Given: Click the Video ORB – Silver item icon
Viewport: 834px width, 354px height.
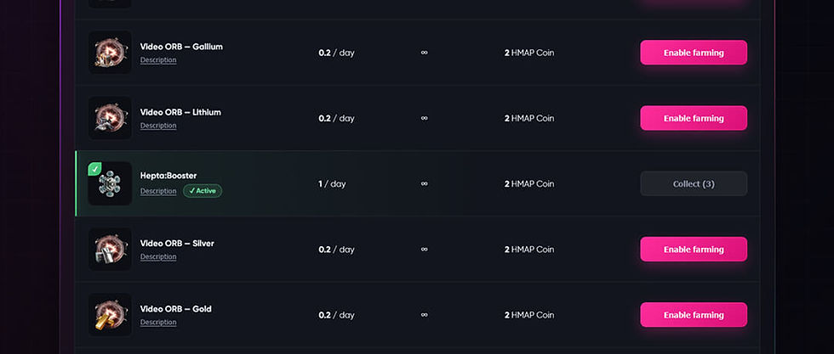Looking at the screenshot, I should [110, 249].
